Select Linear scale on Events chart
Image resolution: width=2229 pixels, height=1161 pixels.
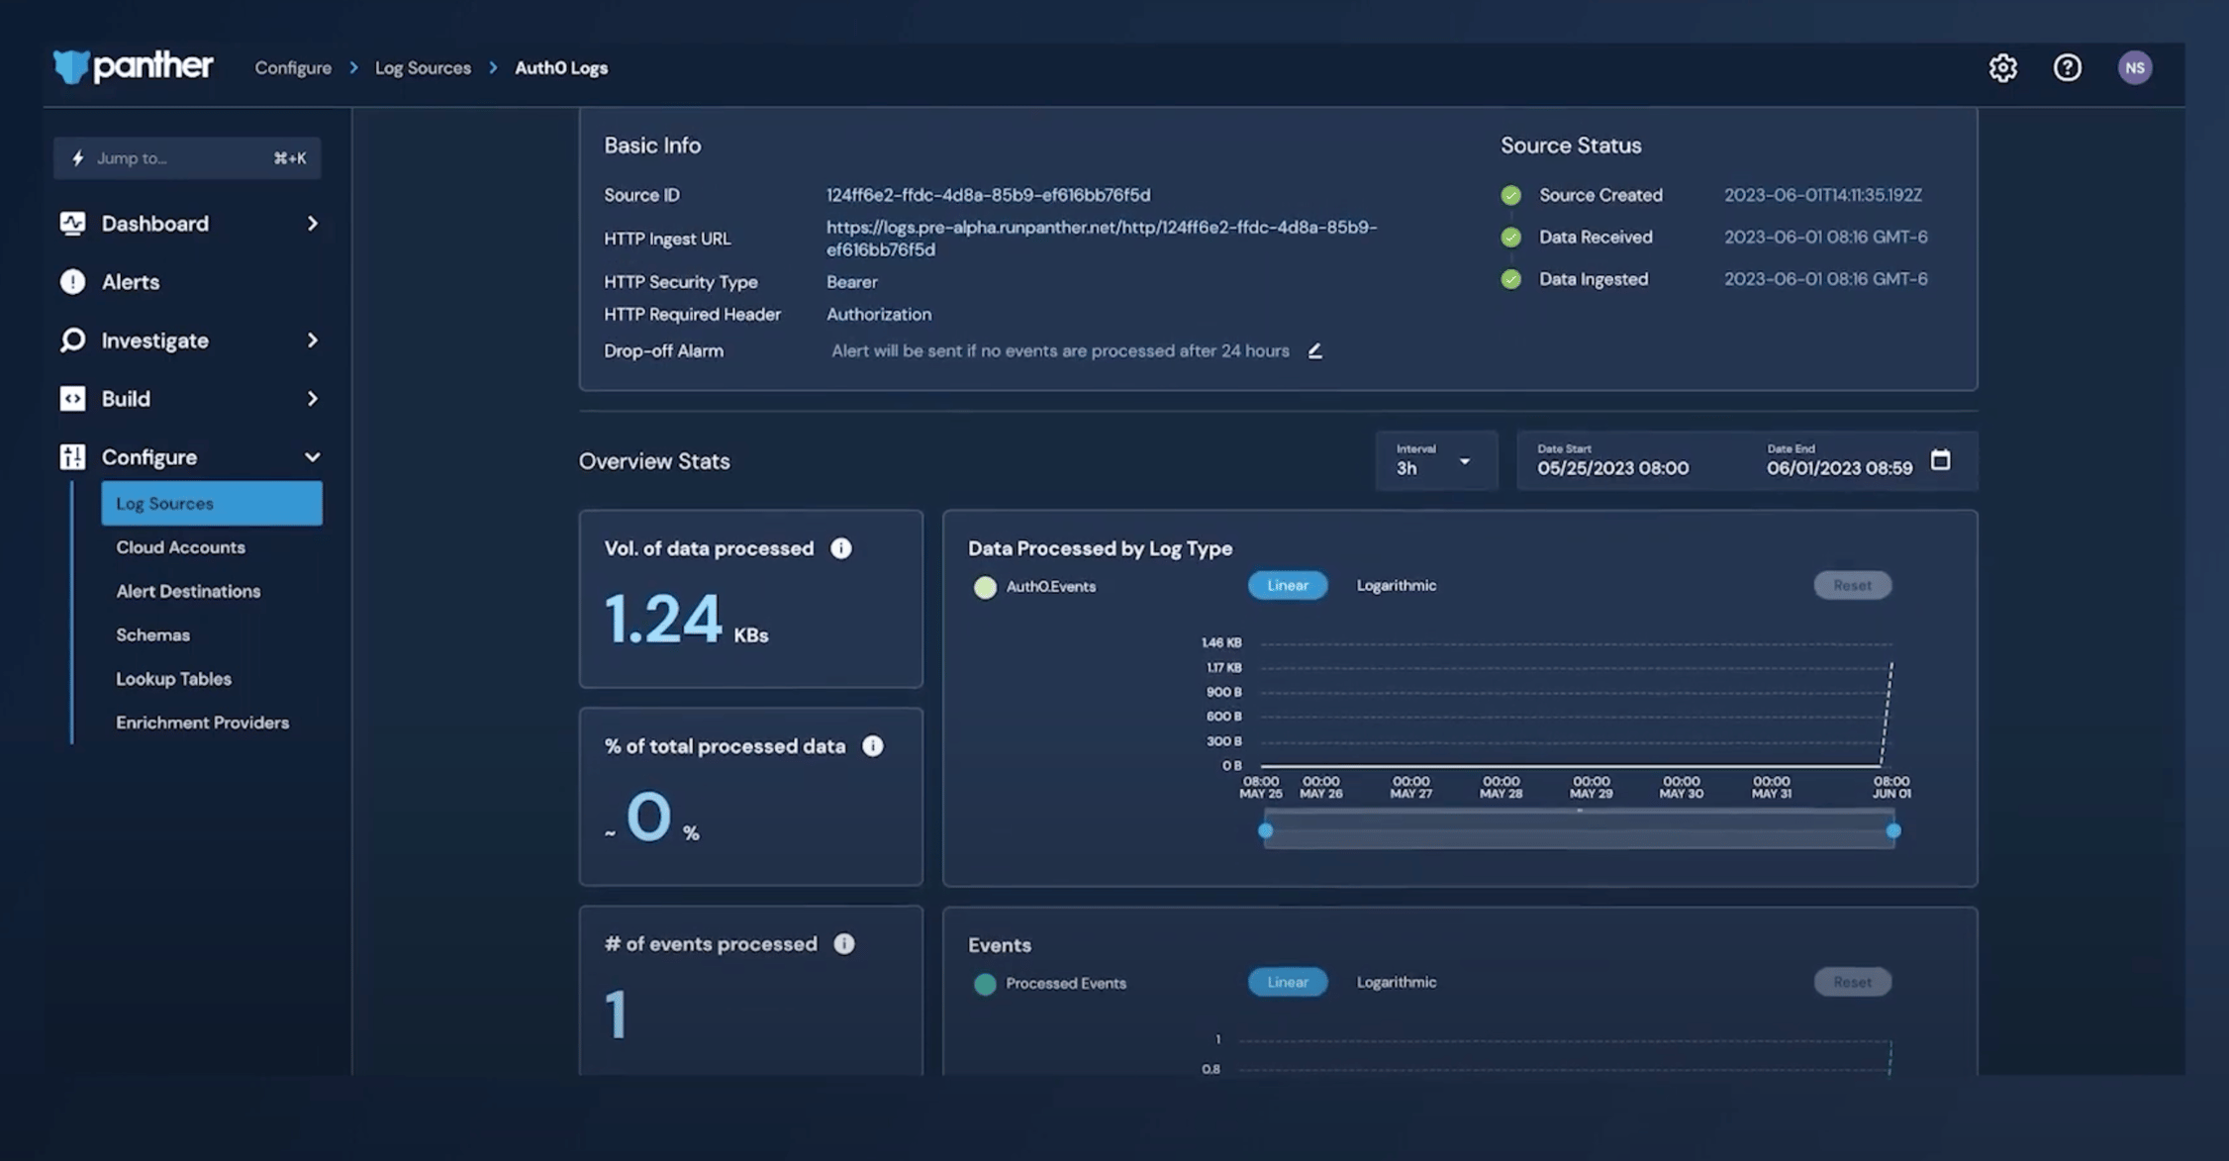(x=1288, y=983)
